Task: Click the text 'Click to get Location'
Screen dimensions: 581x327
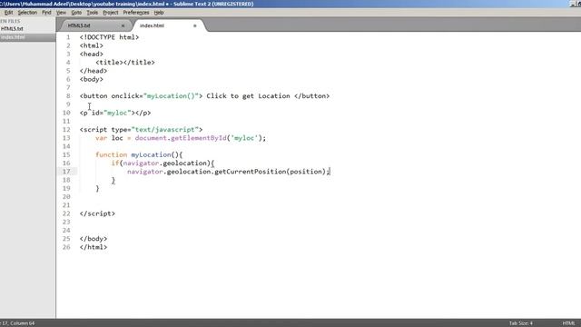Action: pyautogui.click(x=248, y=96)
